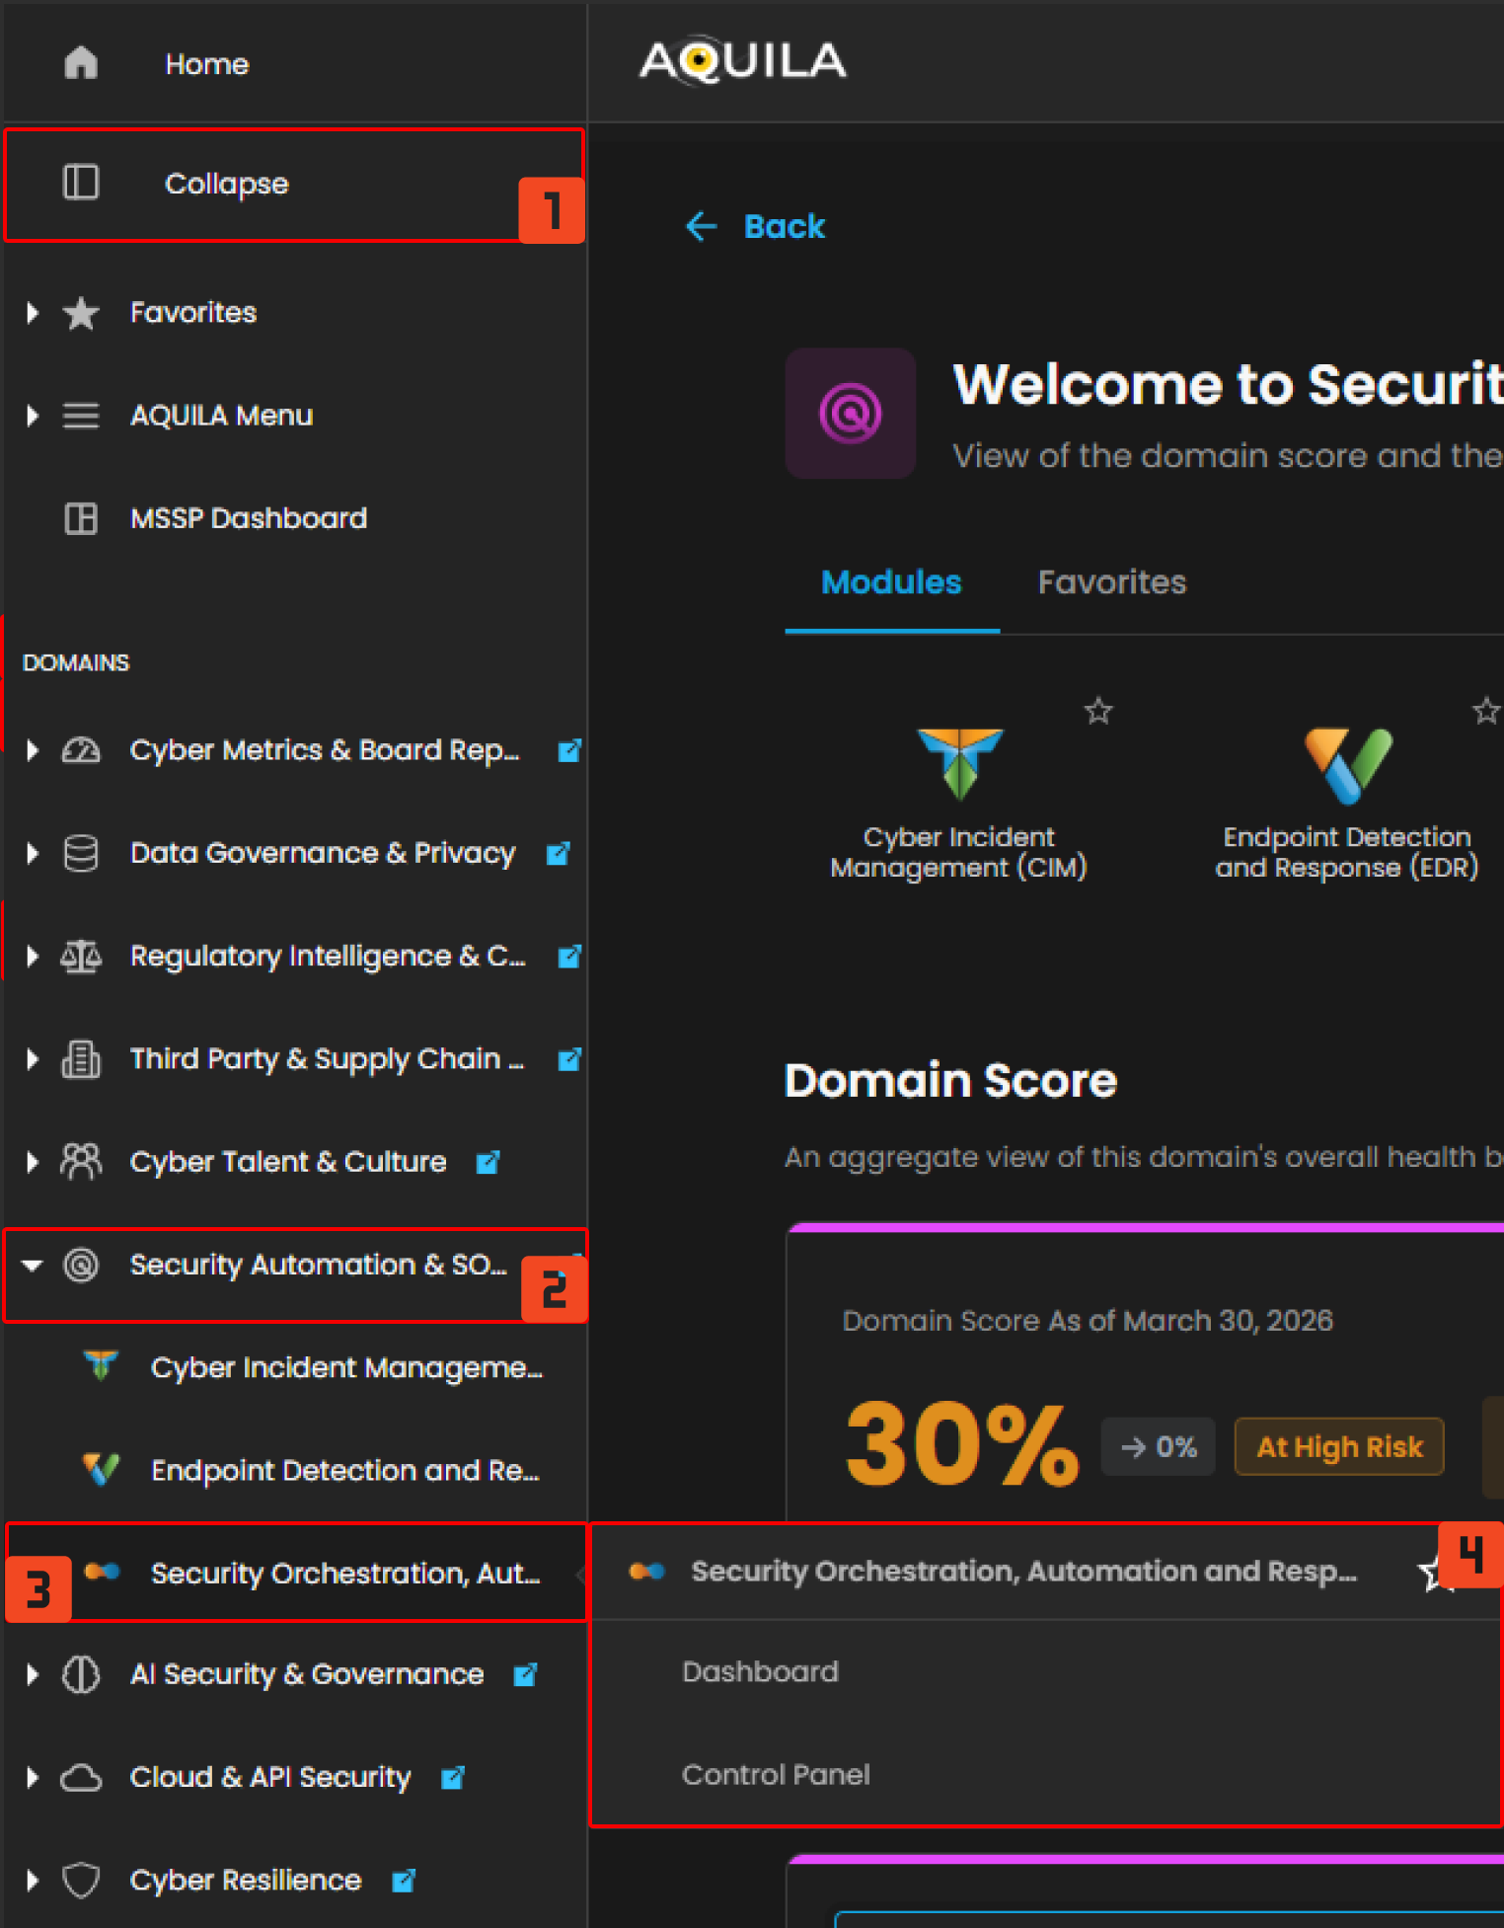The width and height of the screenshot is (1504, 1928).
Task: Click the 30% domain score value
Action: [962, 1443]
